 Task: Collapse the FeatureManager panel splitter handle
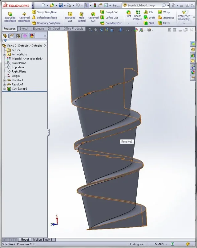pos(48,132)
